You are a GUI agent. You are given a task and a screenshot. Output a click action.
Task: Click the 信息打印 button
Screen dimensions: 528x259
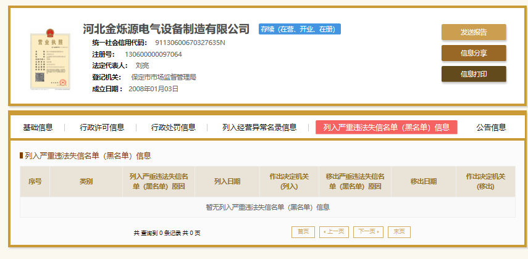point(474,74)
